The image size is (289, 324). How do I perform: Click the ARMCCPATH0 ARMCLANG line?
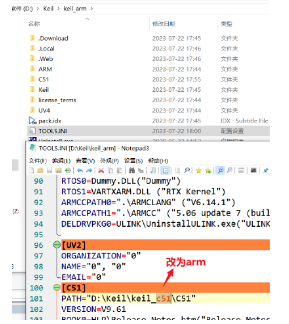148,202
